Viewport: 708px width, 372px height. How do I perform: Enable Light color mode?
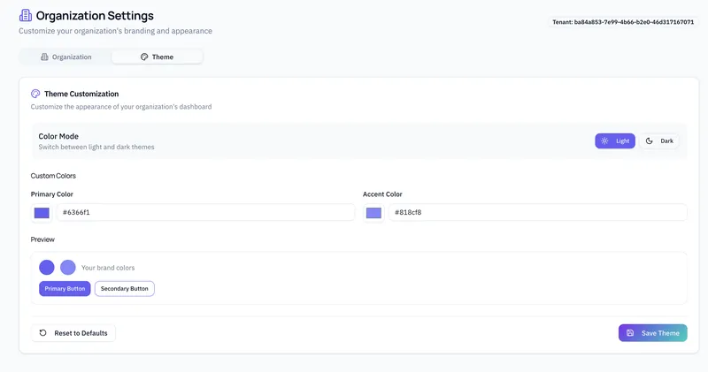[x=615, y=140]
